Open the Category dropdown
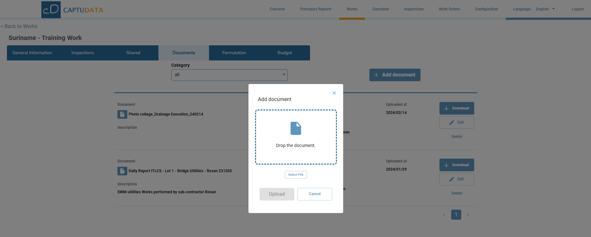 (x=229, y=75)
